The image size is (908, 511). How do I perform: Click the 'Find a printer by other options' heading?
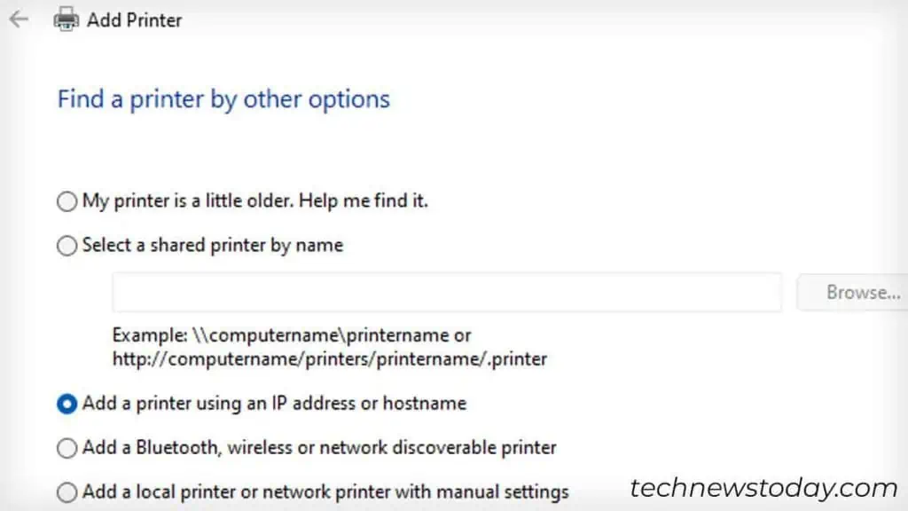coord(223,98)
